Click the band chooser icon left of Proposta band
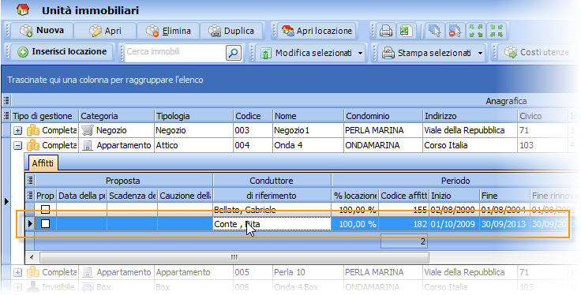Image resolution: width=581 pixels, height=295 pixels. click(x=30, y=181)
